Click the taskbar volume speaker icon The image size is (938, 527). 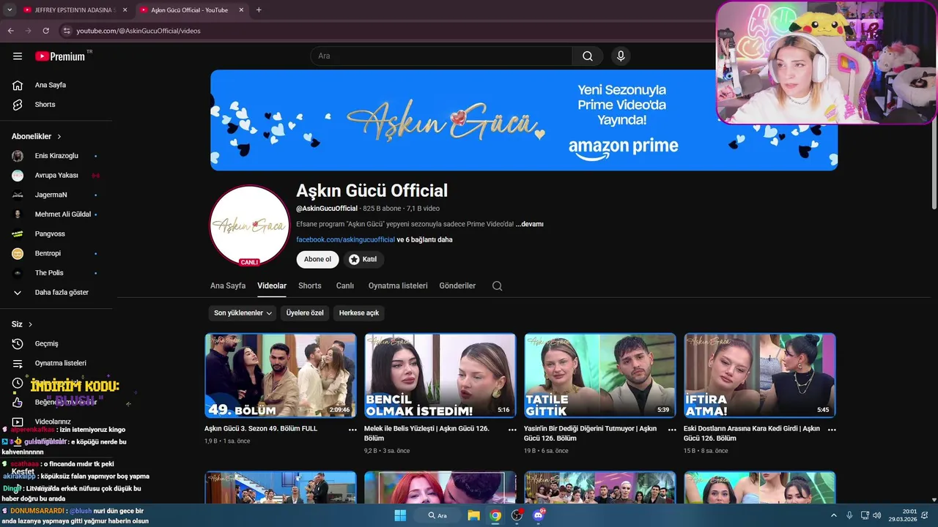(x=877, y=515)
